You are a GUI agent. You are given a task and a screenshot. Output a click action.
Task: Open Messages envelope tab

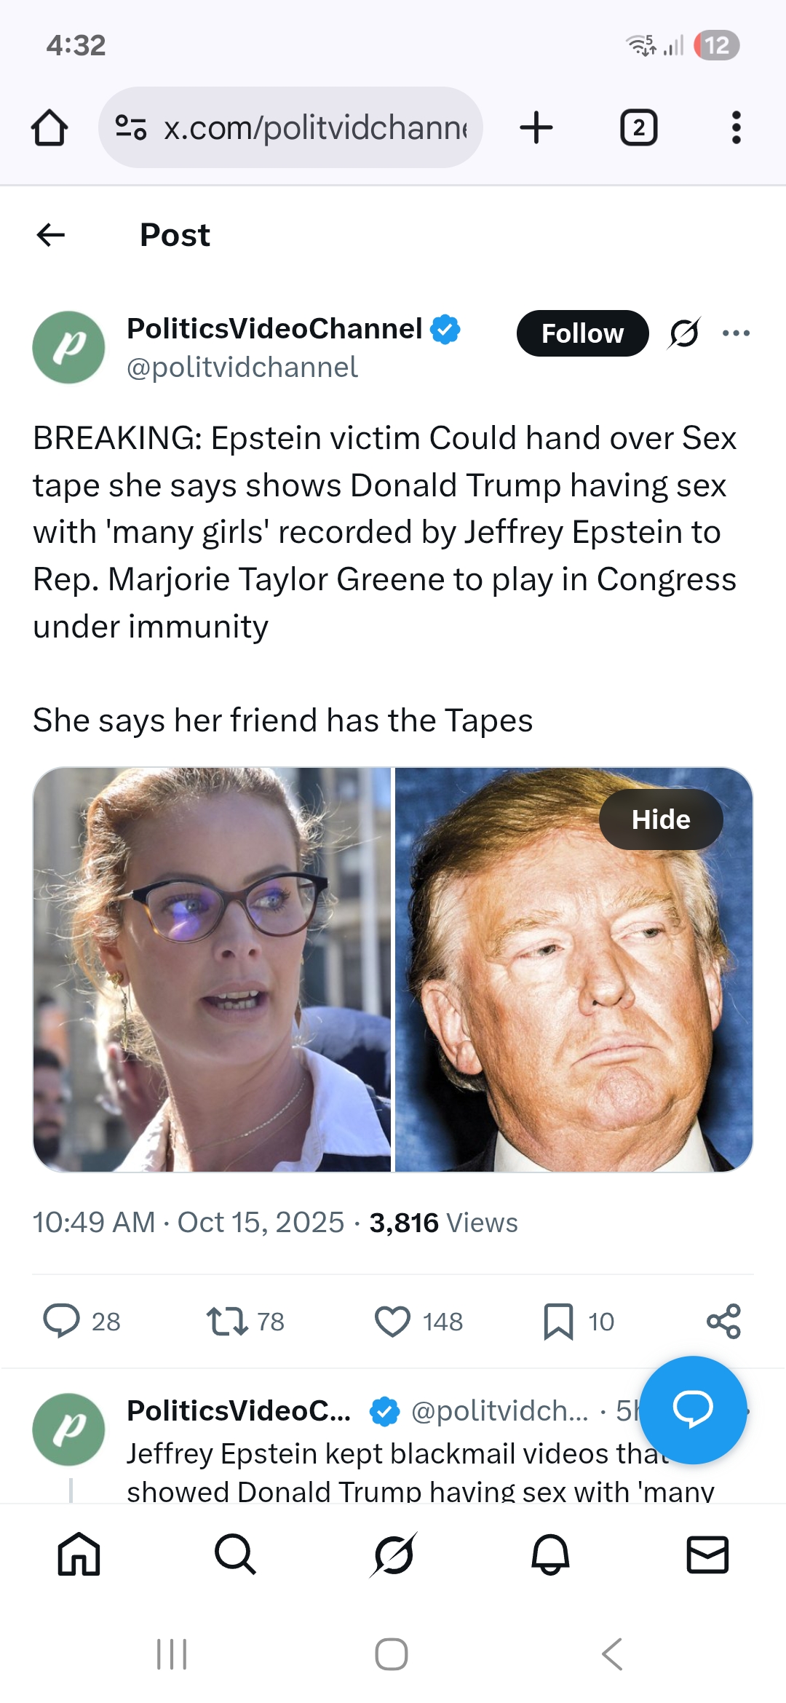point(707,1554)
